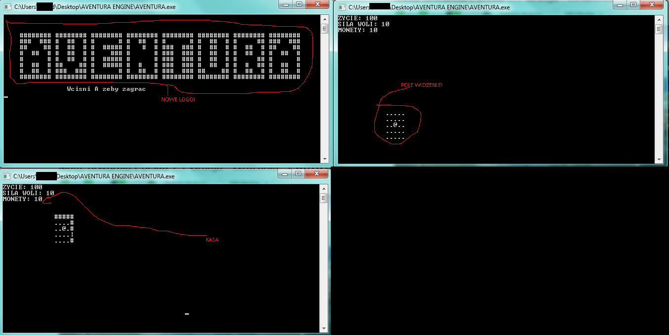Click the @ player character beside the # wall

[64, 229]
